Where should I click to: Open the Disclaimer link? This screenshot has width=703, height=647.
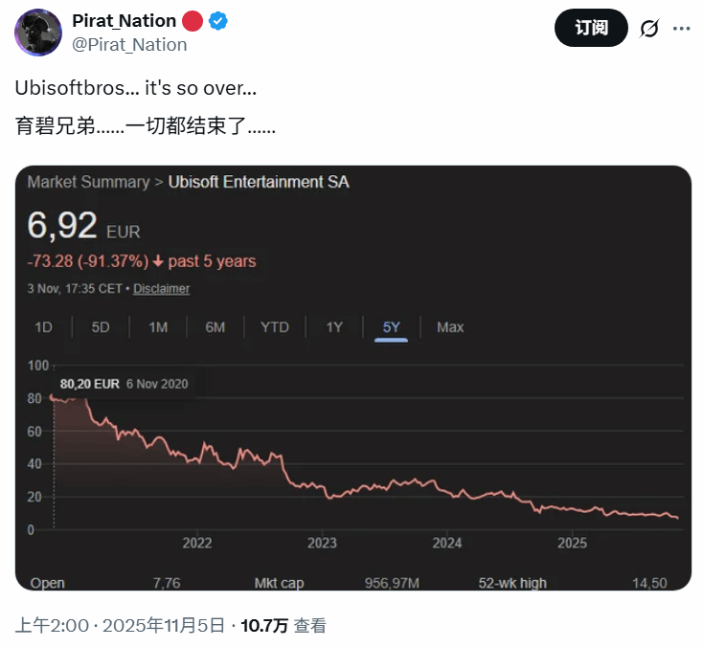[x=161, y=288]
